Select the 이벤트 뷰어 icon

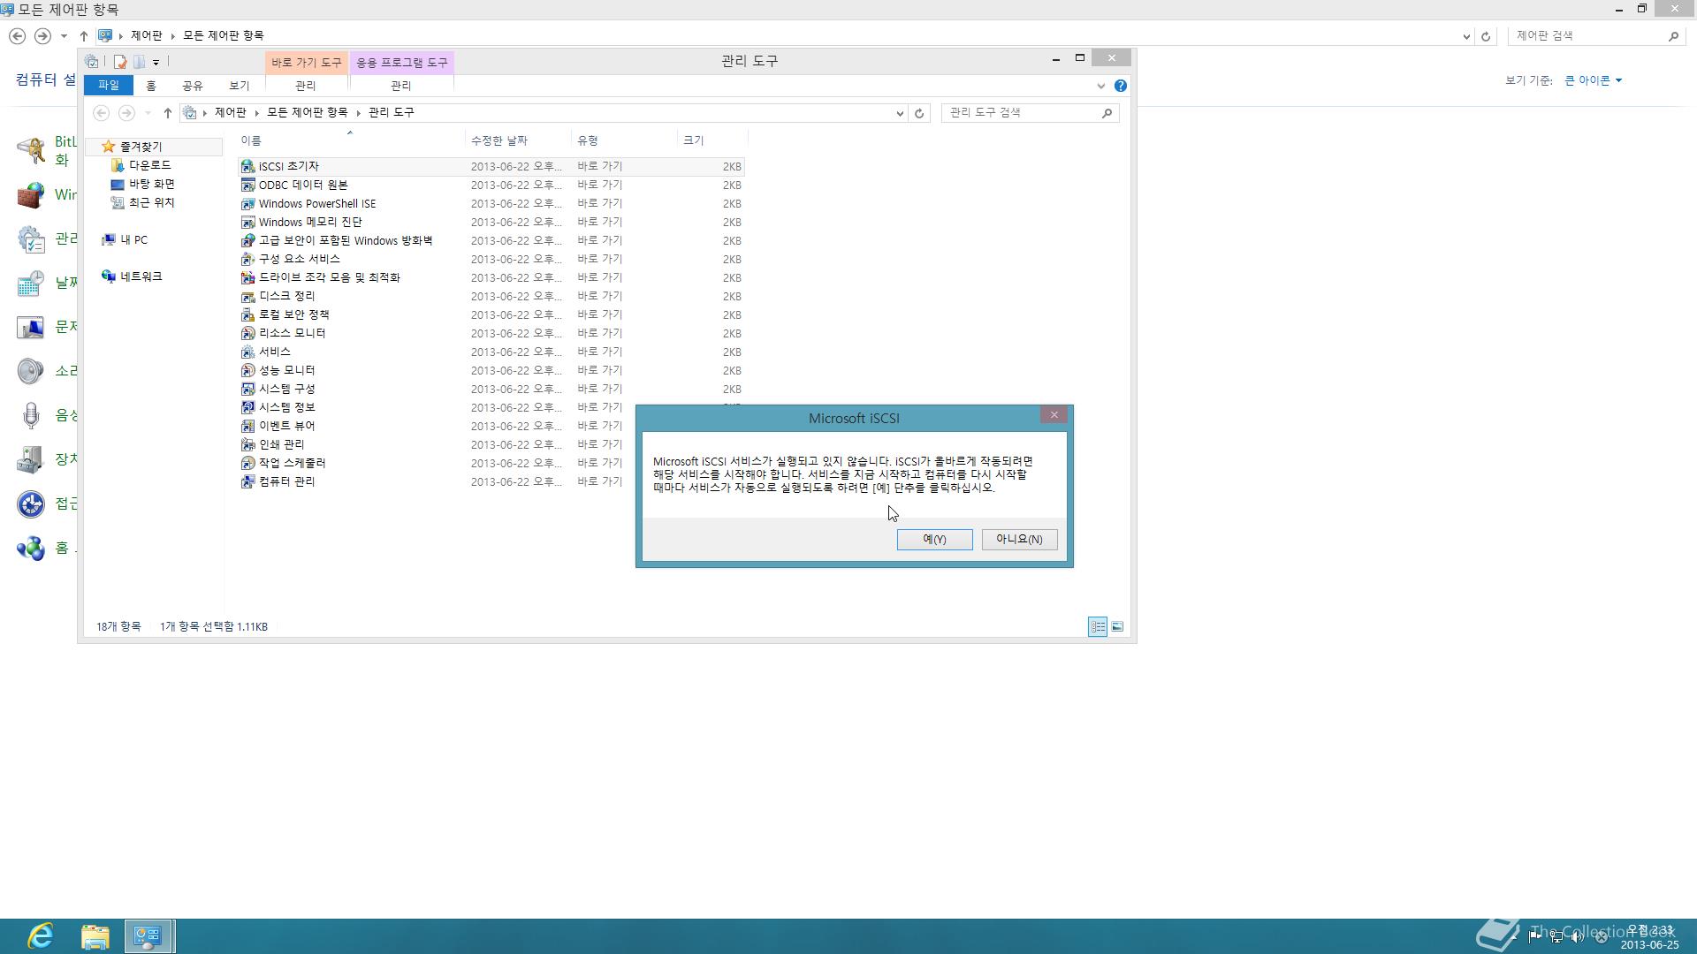(x=247, y=426)
